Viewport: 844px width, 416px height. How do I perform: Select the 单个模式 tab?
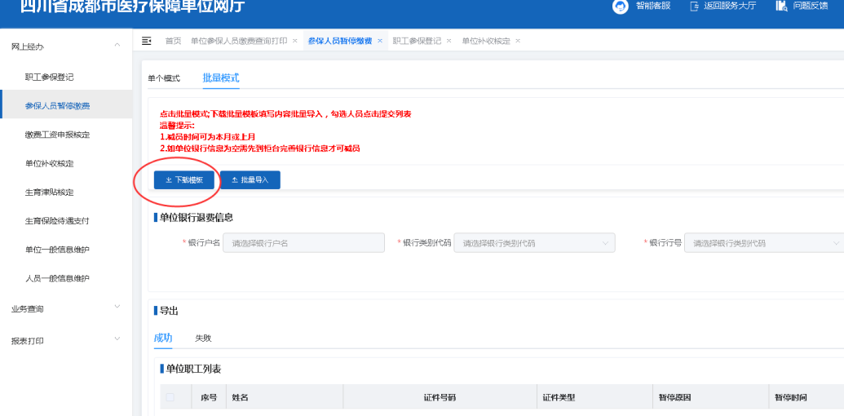pyautogui.click(x=164, y=78)
